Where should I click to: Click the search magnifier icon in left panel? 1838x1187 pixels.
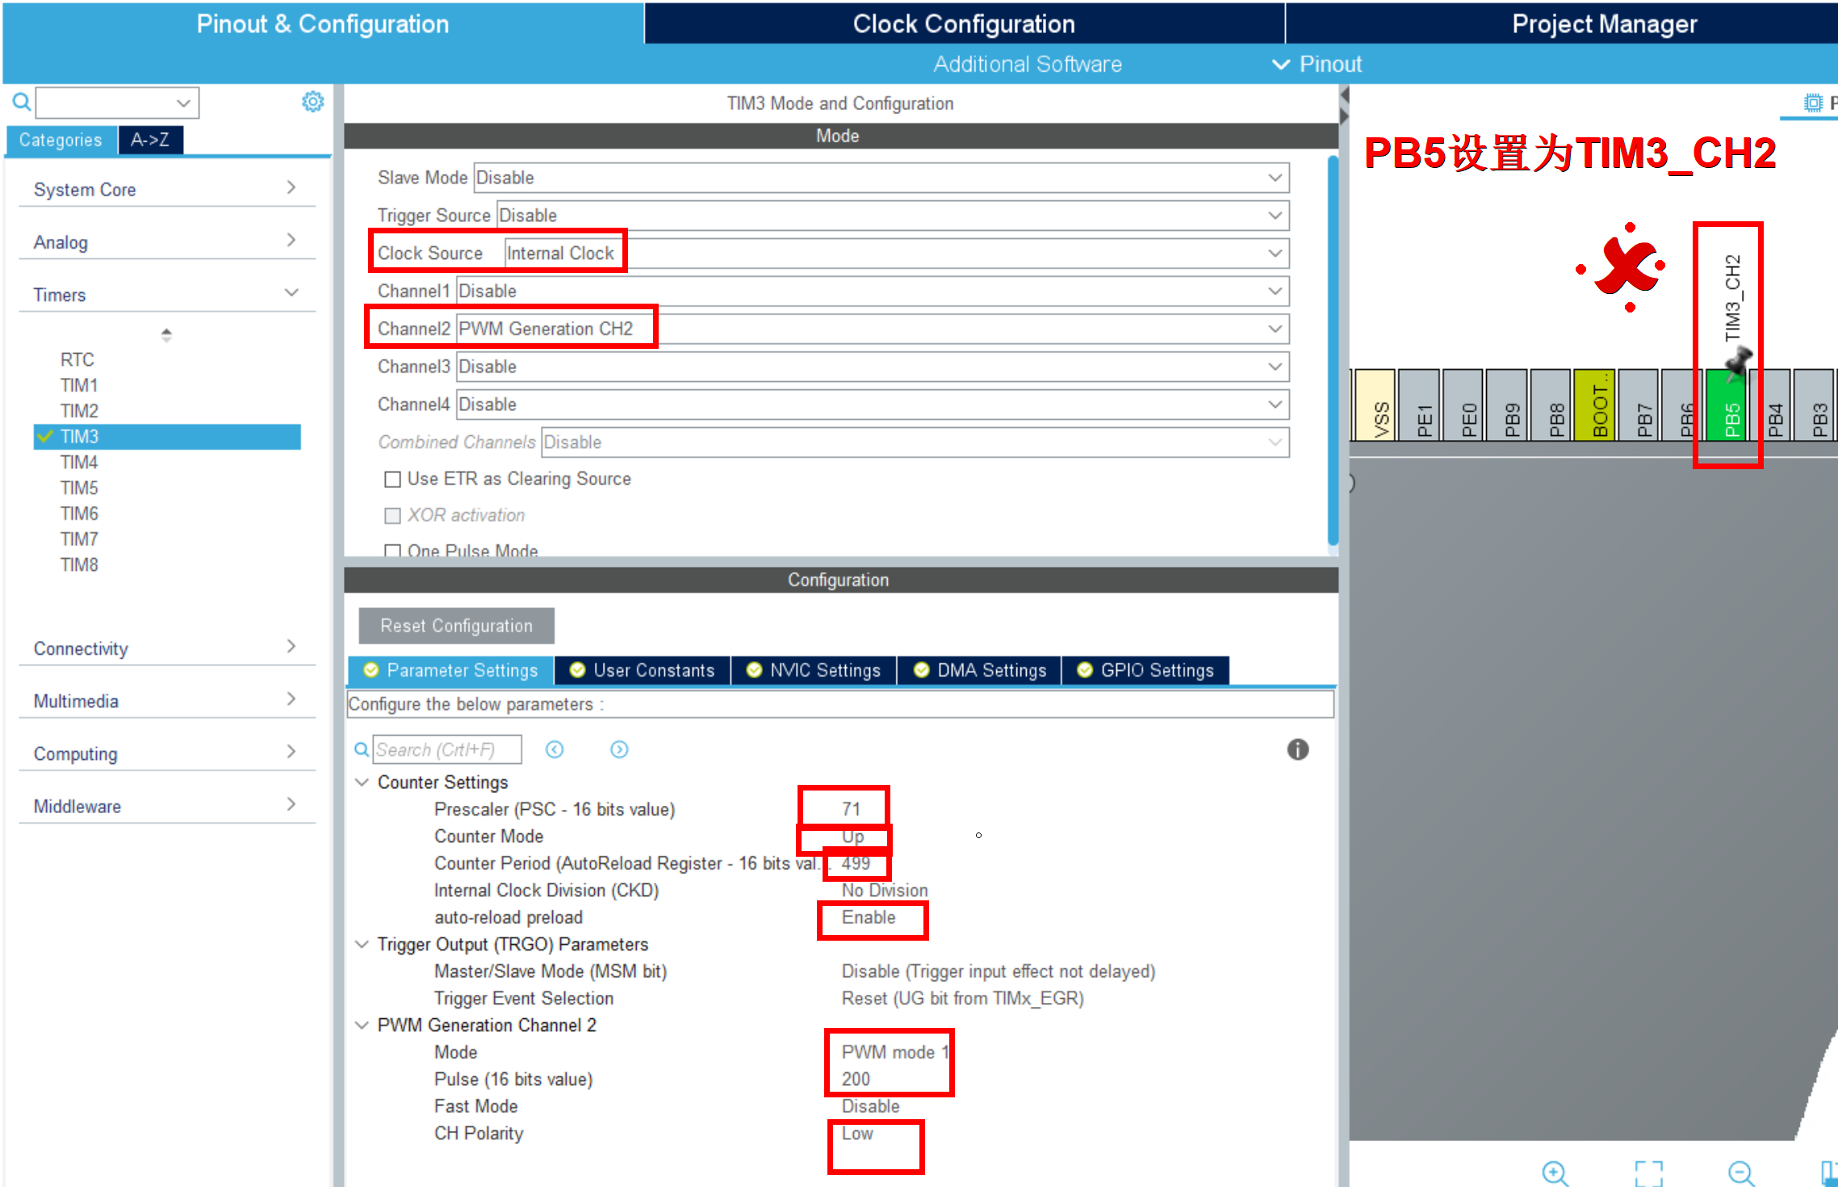22,102
